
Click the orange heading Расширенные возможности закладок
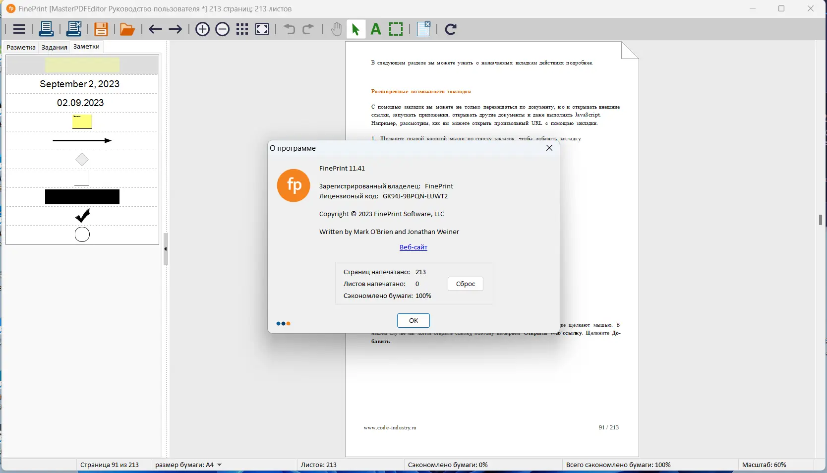click(421, 91)
